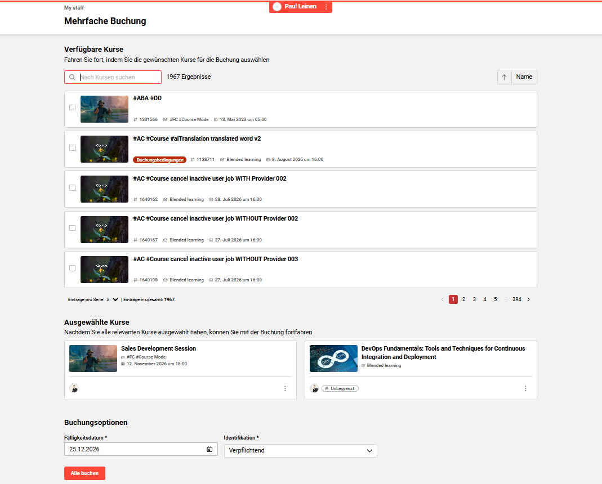Click date 12. November 2026 um 18:00
602x484 pixels.
coord(157,364)
